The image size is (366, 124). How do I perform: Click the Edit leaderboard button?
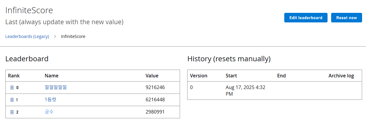pyautogui.click(x=306, y=18)
